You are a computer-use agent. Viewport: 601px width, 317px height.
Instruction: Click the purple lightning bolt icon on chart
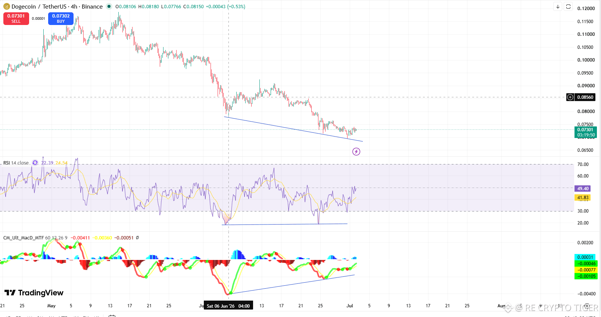coord(356,151)
